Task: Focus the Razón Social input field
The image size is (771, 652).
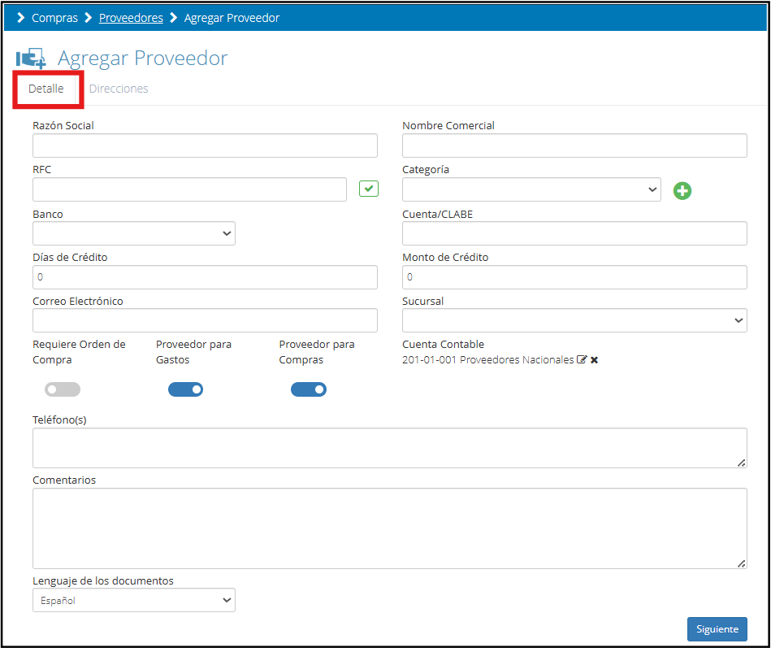Action: [x=205, y=146]
